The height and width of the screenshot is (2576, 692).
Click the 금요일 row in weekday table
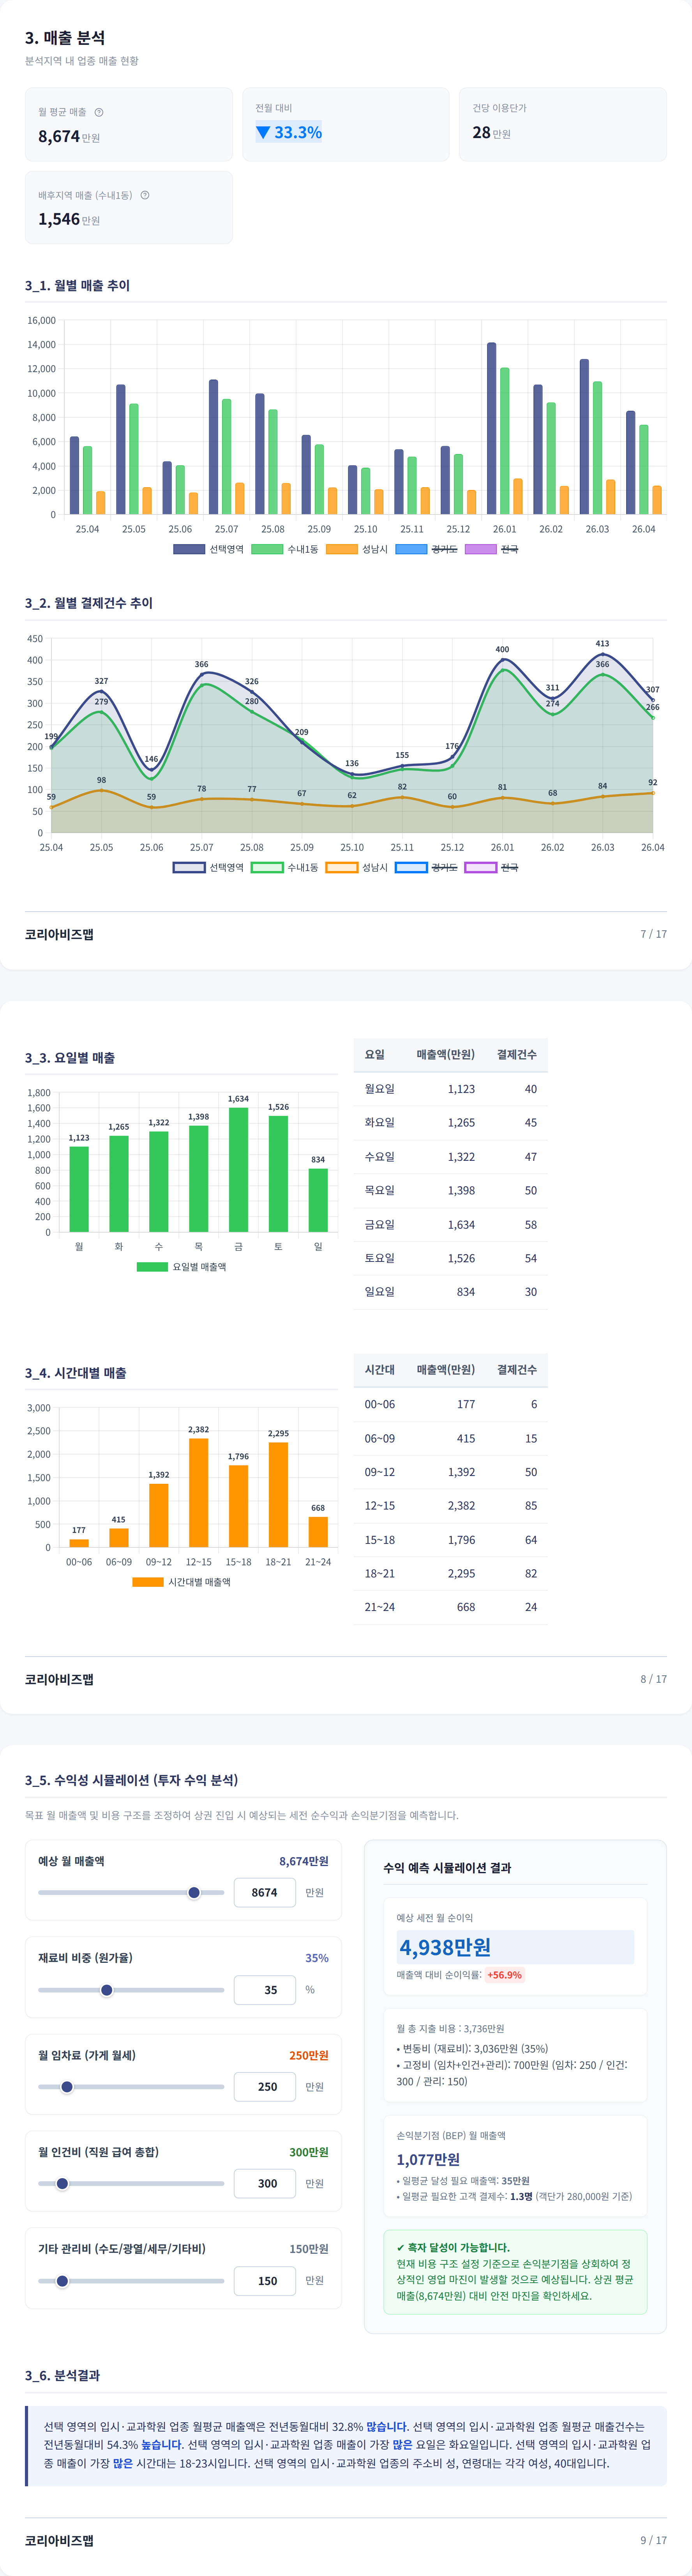[x=450, y=1224]
